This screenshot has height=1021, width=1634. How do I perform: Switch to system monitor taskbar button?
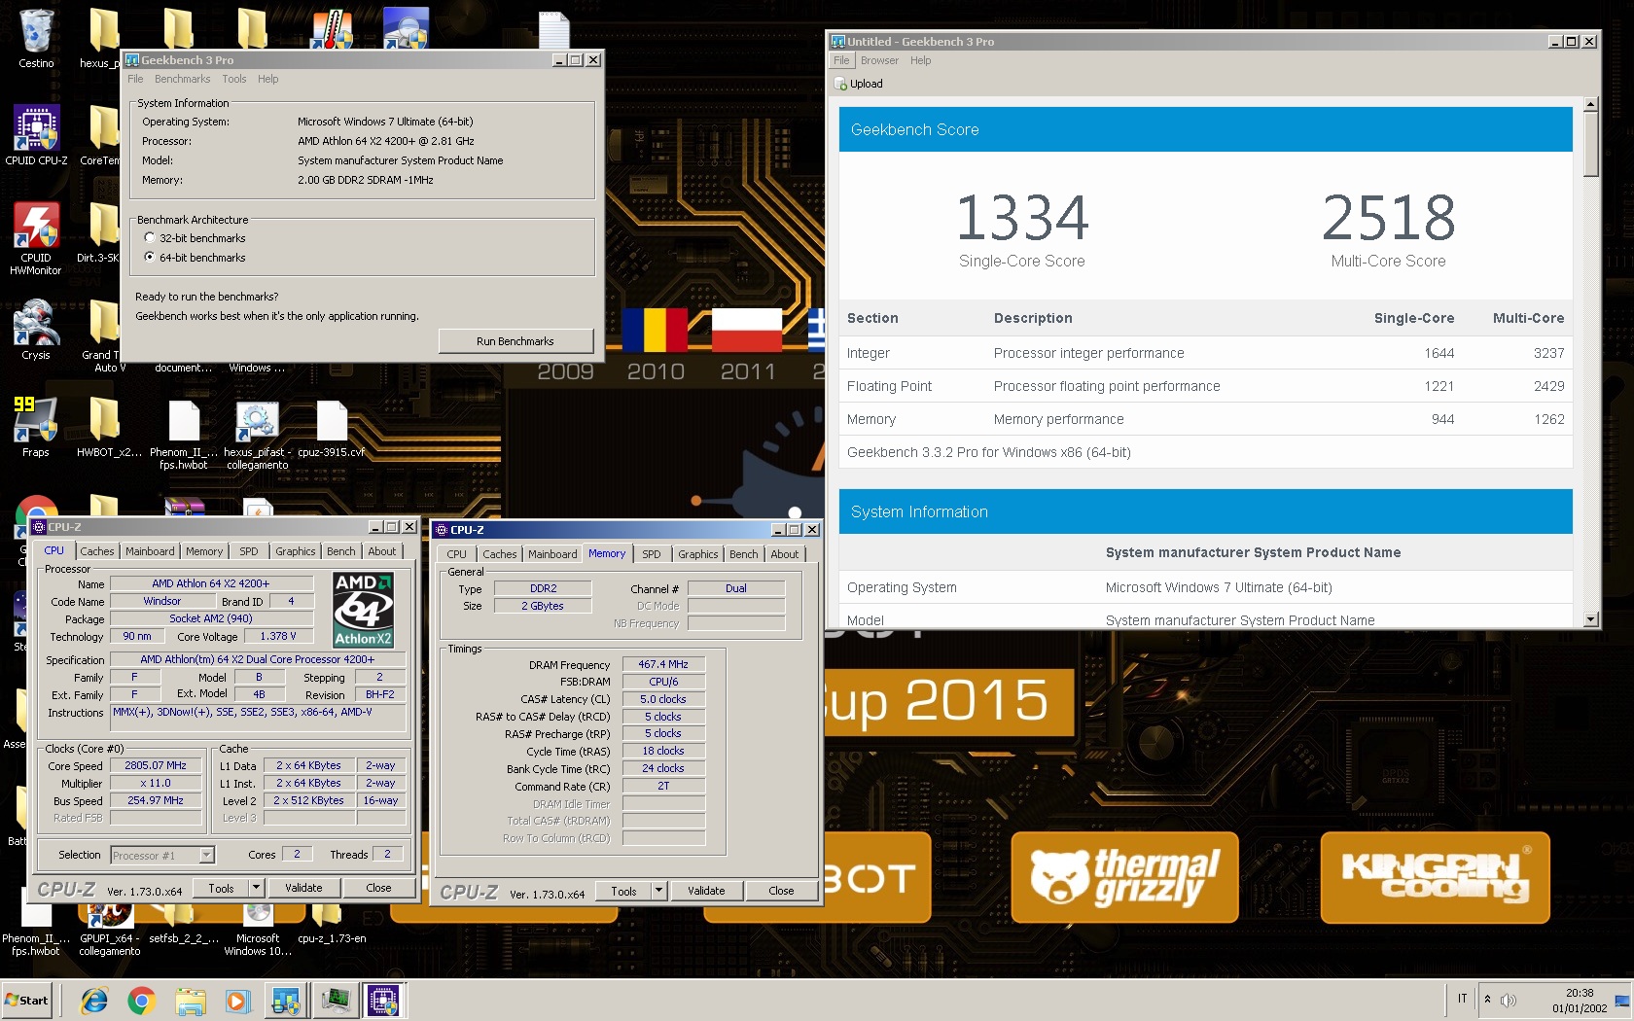point(336,1001)
